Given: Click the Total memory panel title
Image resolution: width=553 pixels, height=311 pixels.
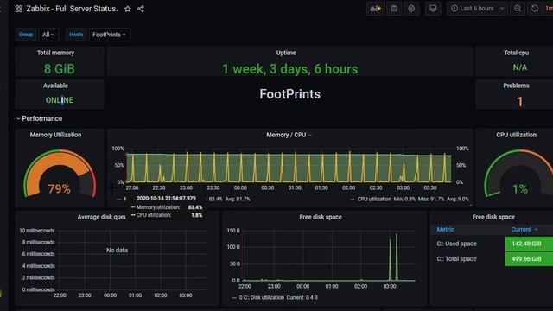Looking at the screenshot, I should coord(55,53).
